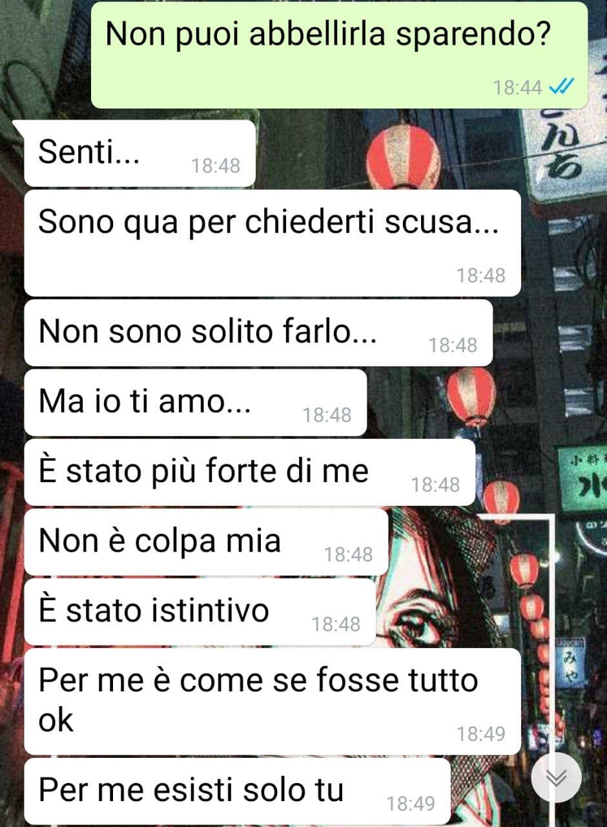
Task: Tap the 'È stato più forte di me' message
Action: [249, 472]
